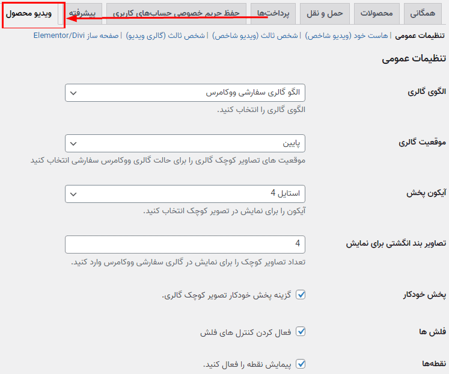449x374 pixels.
Task: Open the حفظ حریم خصوصی حساب‌های کاربری tab
Action: [x=176, y=13]
